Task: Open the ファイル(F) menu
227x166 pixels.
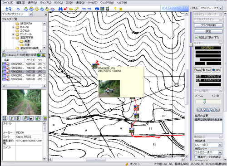Action: tap(8, 3)
